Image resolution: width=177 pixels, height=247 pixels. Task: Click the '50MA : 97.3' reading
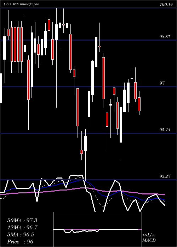22,221
